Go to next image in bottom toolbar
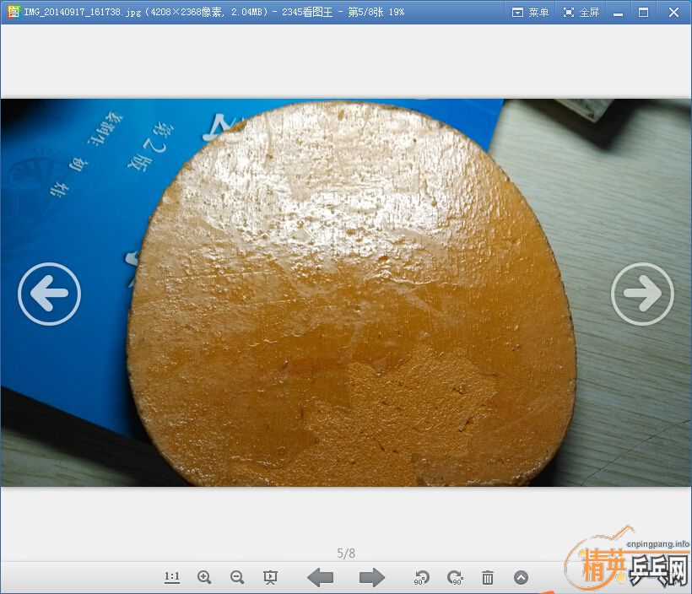 click(371, 577)
